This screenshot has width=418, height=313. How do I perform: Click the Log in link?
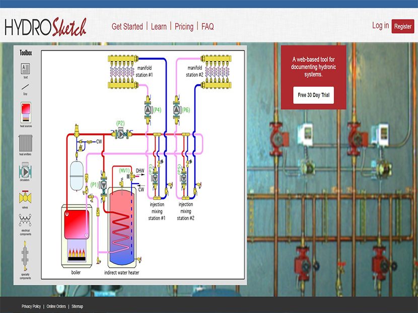pos(380,26)
